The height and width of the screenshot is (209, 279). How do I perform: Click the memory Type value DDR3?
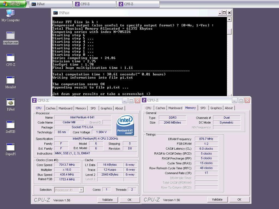pos(172,118)
